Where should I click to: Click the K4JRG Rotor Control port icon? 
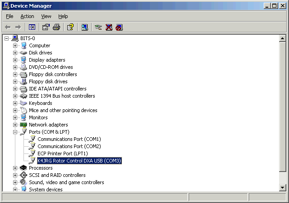click(32, 161)
